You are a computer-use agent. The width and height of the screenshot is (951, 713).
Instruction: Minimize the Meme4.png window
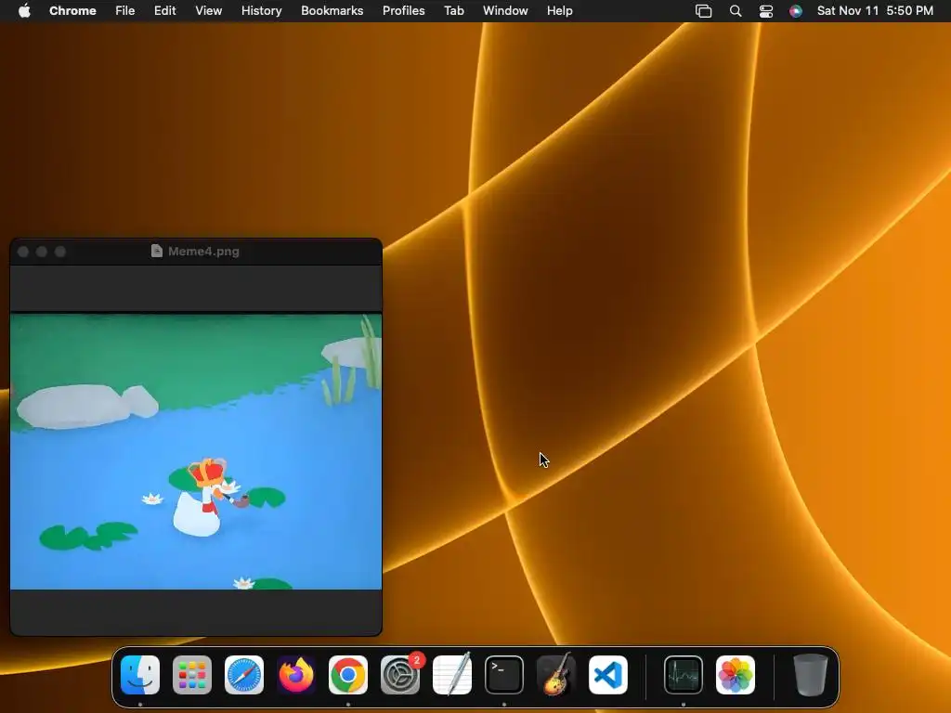42,252
